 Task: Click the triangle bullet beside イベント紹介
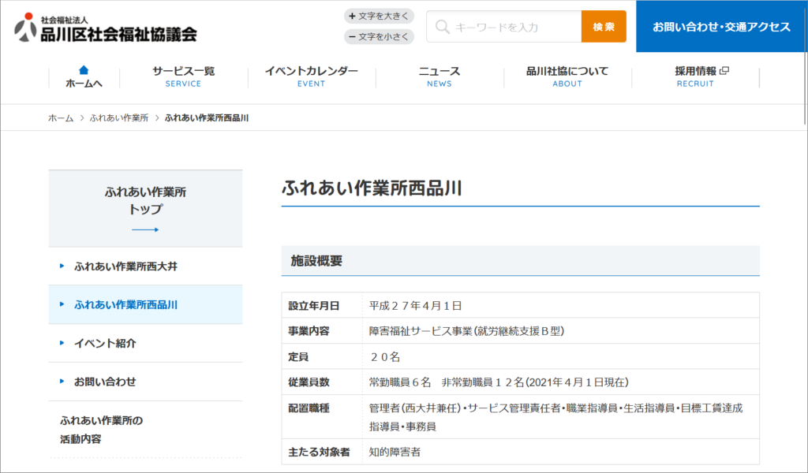(x=62, y=343)
